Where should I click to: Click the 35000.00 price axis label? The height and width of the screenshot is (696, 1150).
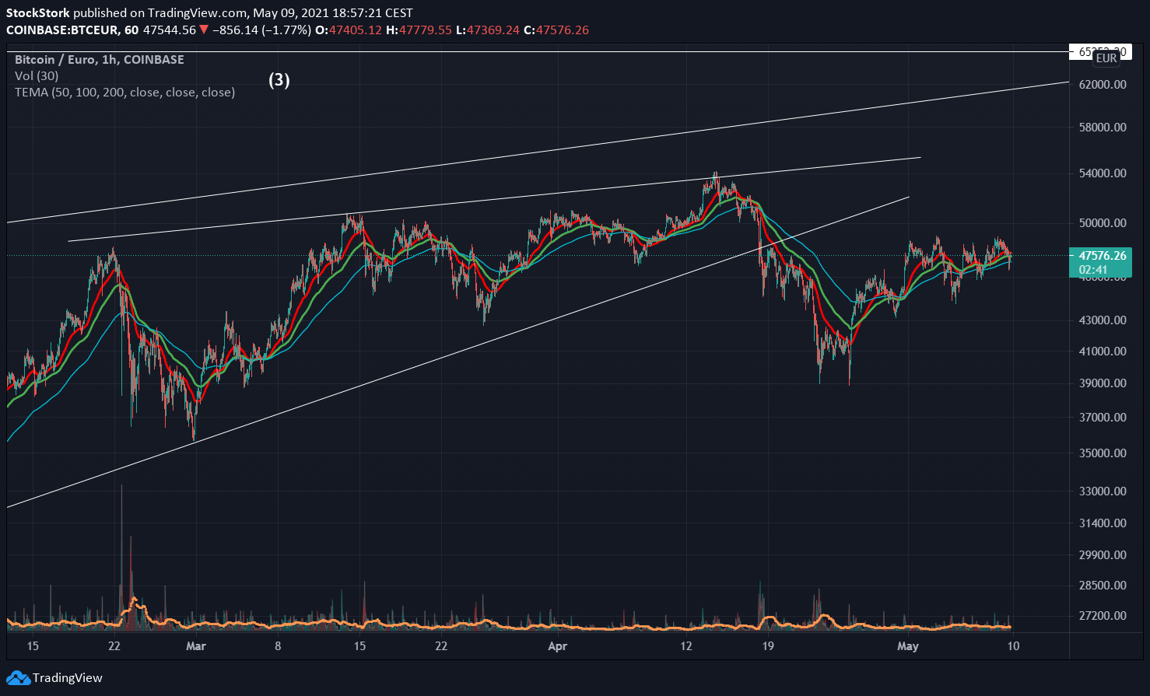(1102, 453)
